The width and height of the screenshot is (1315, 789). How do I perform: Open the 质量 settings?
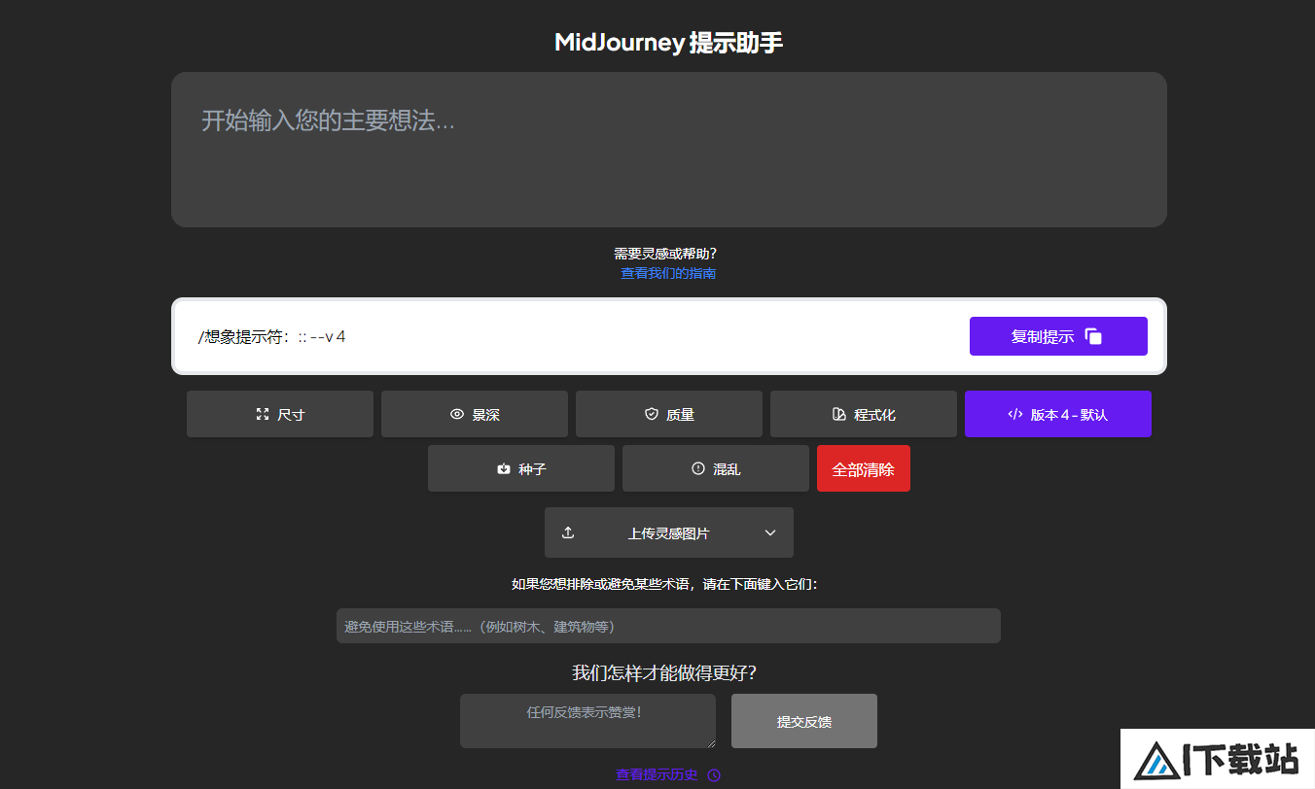[669, 414]
